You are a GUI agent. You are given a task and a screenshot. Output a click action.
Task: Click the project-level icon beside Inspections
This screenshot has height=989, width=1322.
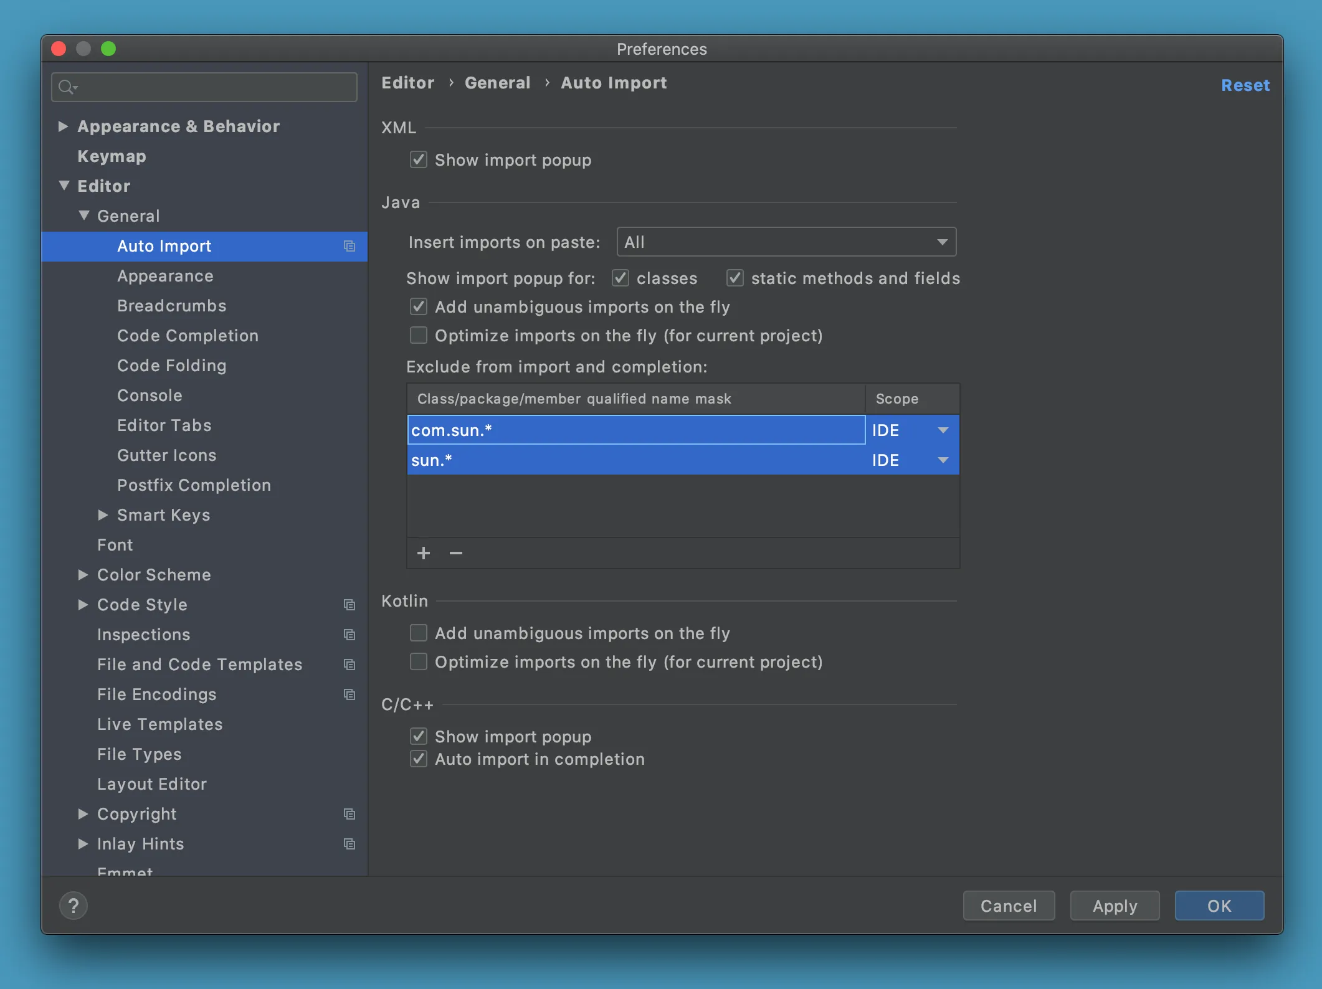click(x=350, y=635)
